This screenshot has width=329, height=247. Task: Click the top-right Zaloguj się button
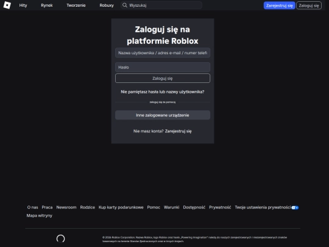coord(309,5)
